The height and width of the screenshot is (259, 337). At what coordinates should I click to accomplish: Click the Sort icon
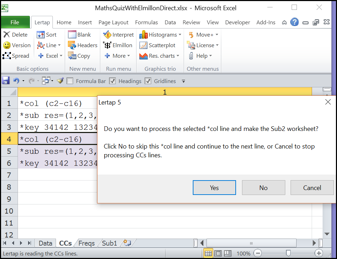click(x=40, y=34)
